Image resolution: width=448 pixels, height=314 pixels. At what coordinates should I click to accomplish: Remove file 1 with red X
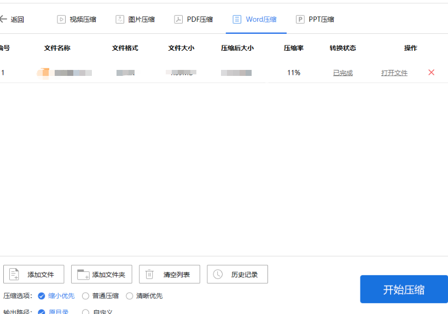[x=432, y=73]
